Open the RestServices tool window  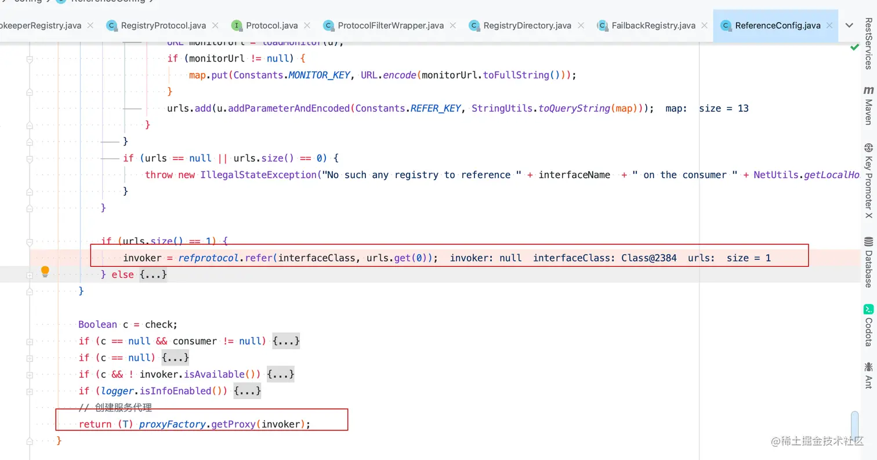tap(868, 43)
